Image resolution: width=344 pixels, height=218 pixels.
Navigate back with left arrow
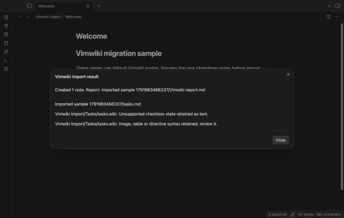tap(20, 17)
